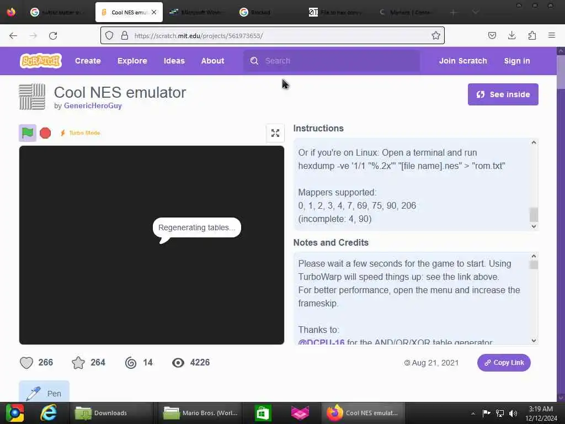
Task: Stop the project with red stop sign
Action: tap(45, 133)
